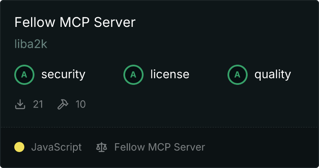This screenshot has height=168, width=319.
Task: Select the quality label text
Action: [x=273, y=74]
